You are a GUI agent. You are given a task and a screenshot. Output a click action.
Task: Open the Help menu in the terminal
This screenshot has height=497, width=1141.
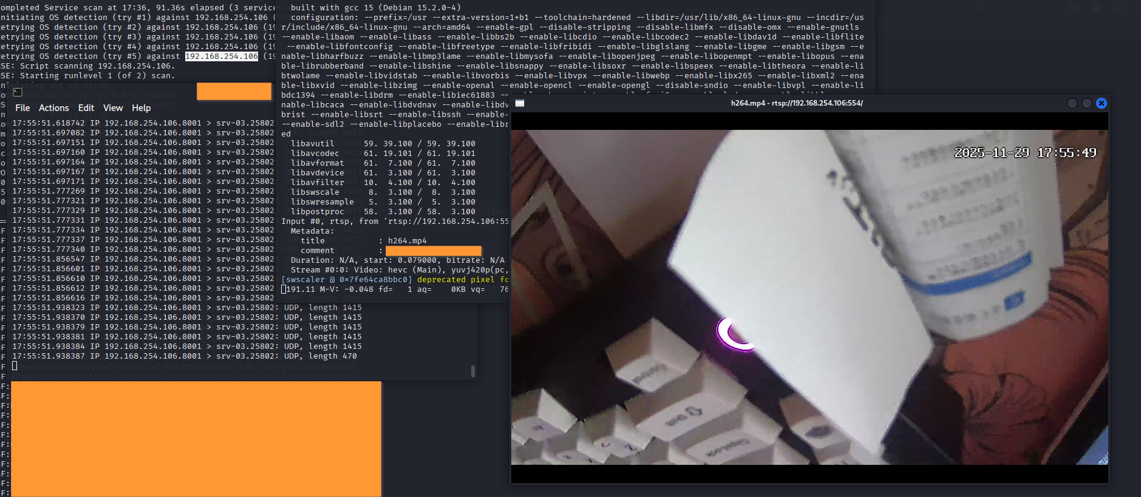(141, 108)
